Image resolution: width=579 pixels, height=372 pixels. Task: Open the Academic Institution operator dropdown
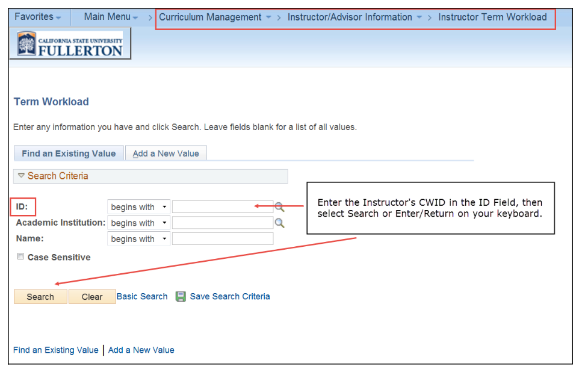tap(138, 223)
